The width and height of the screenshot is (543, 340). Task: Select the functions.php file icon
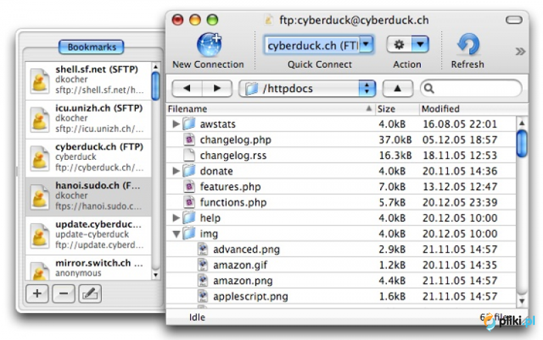coord(189,202)
